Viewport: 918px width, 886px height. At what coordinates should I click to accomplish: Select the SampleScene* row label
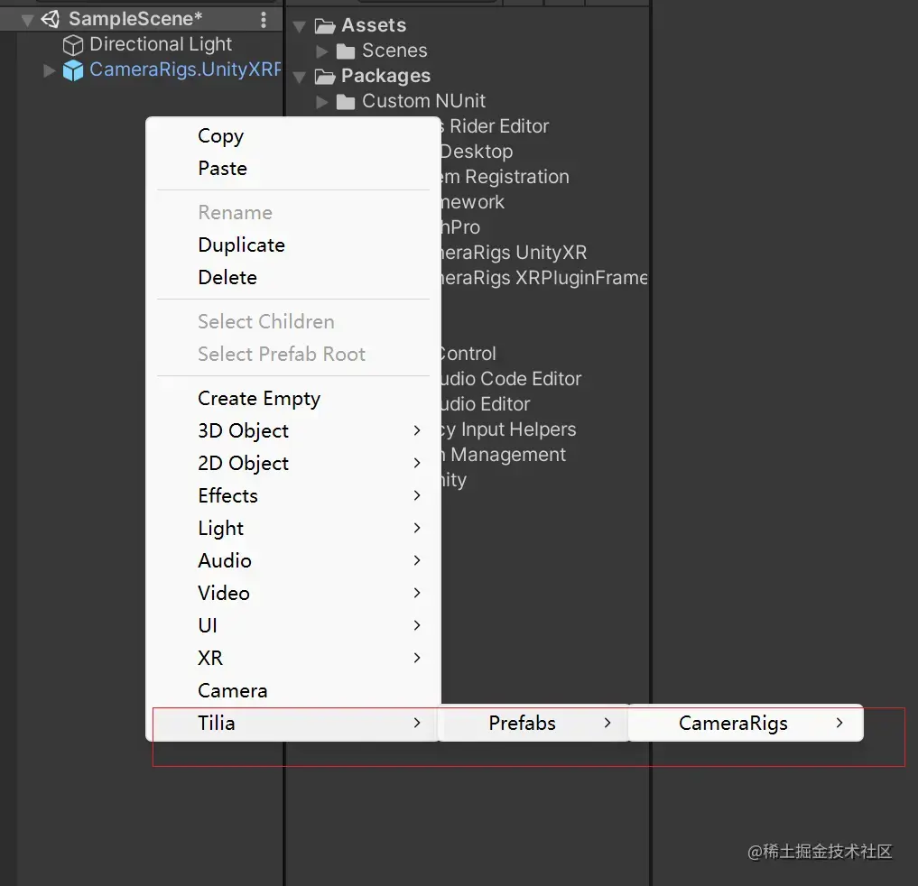point(135,19)
